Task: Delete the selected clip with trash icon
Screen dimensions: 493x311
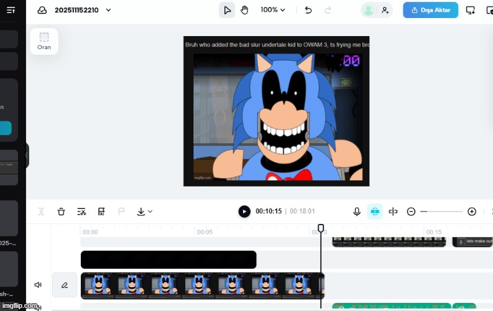Action: [x=62, y=211]
